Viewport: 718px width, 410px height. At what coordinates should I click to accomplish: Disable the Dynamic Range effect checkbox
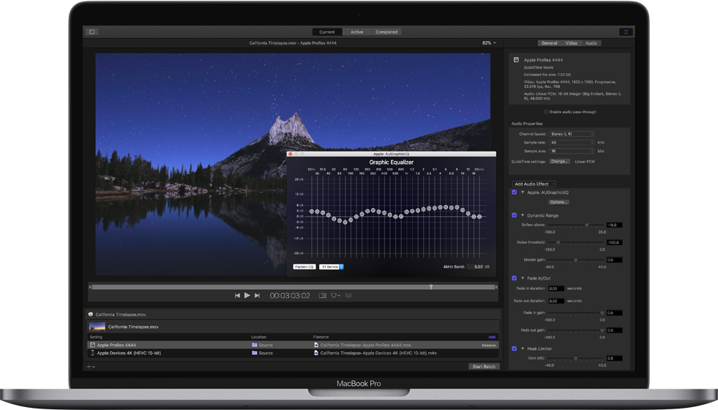click(x=515, y=215)
